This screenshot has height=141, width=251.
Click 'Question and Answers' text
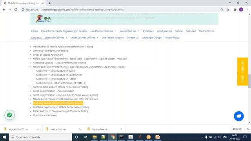(45, 115)
